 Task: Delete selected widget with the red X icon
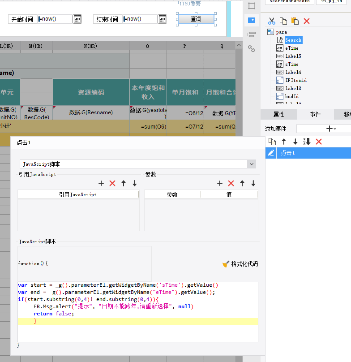307,21
